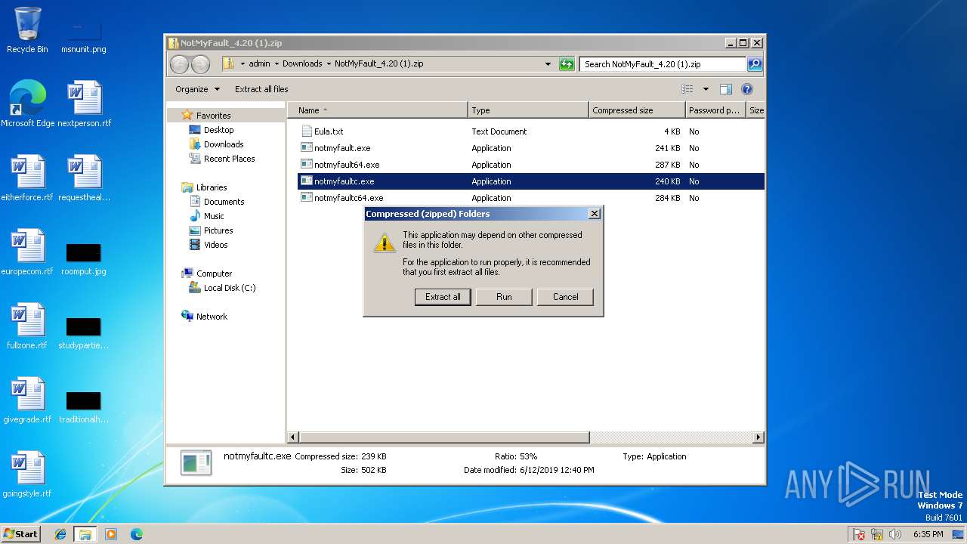Click the Downloads breadcrumb segment

tap(302, 64)
